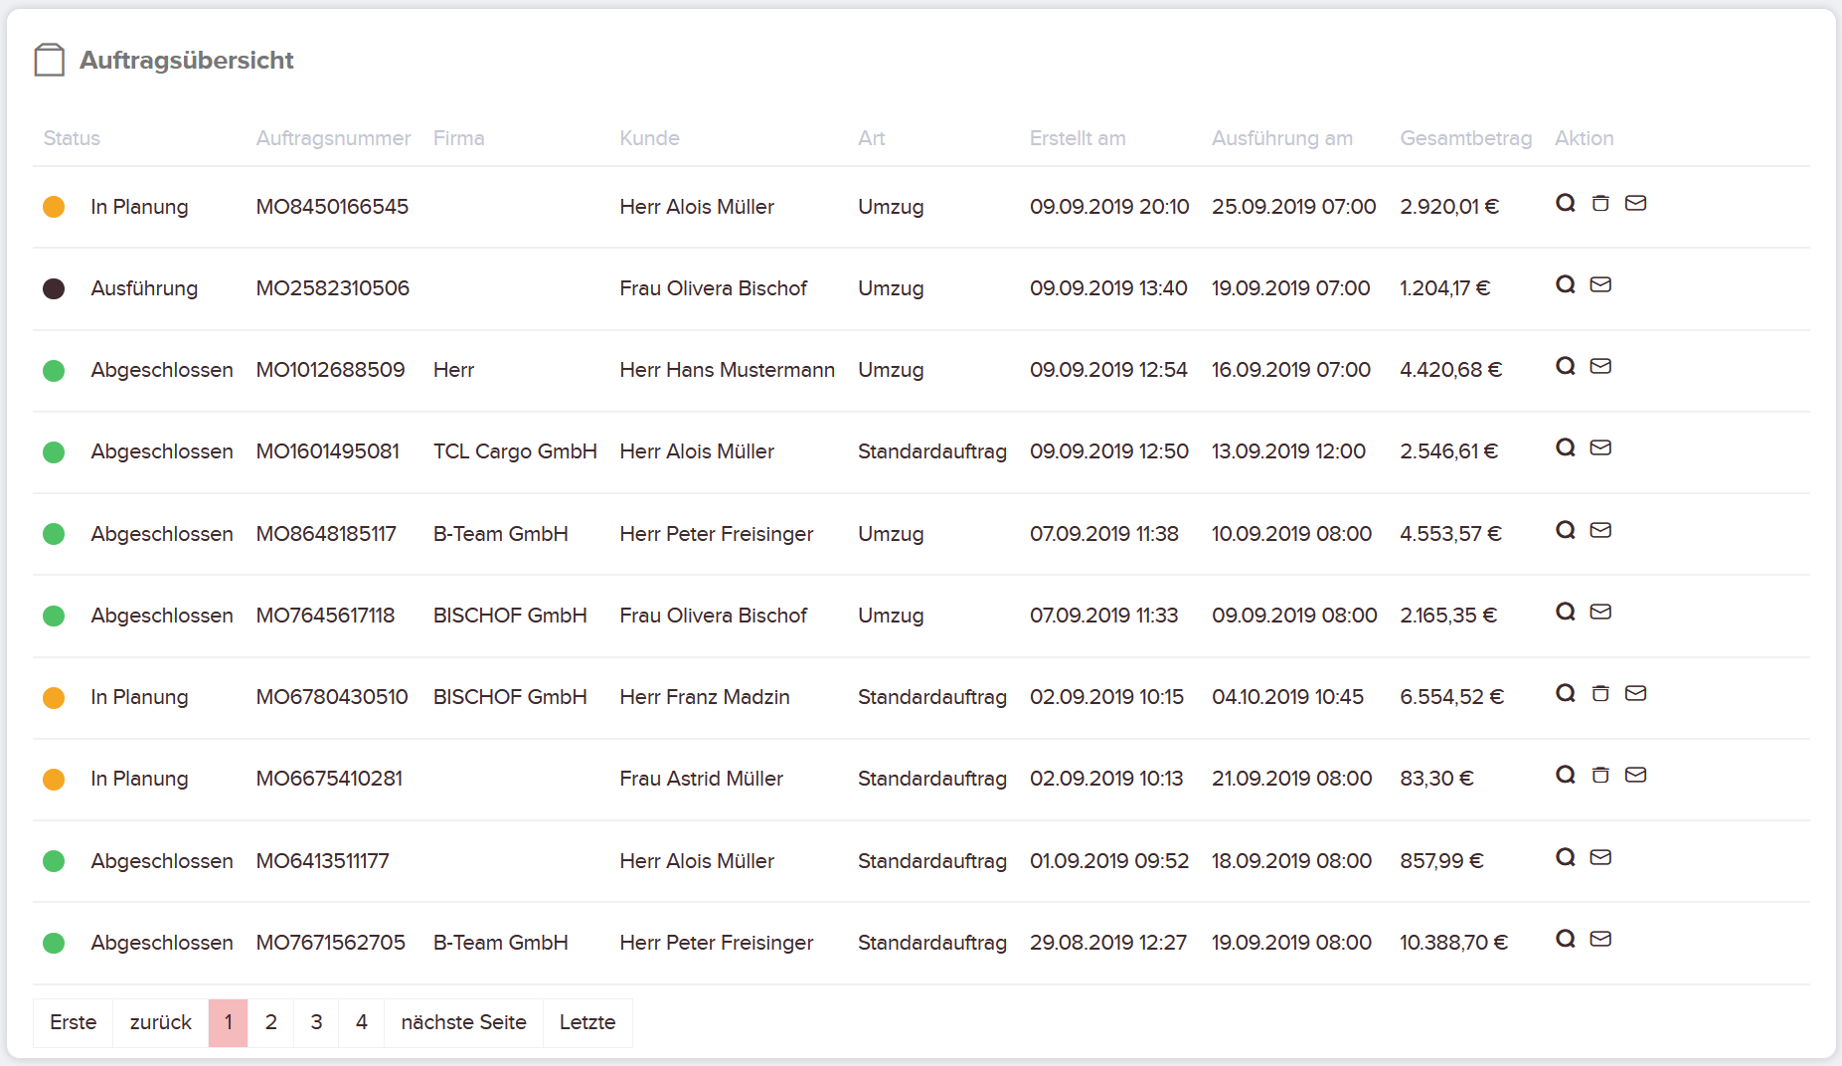Envelope icon for order MO6675410281

click(1635, 775)
